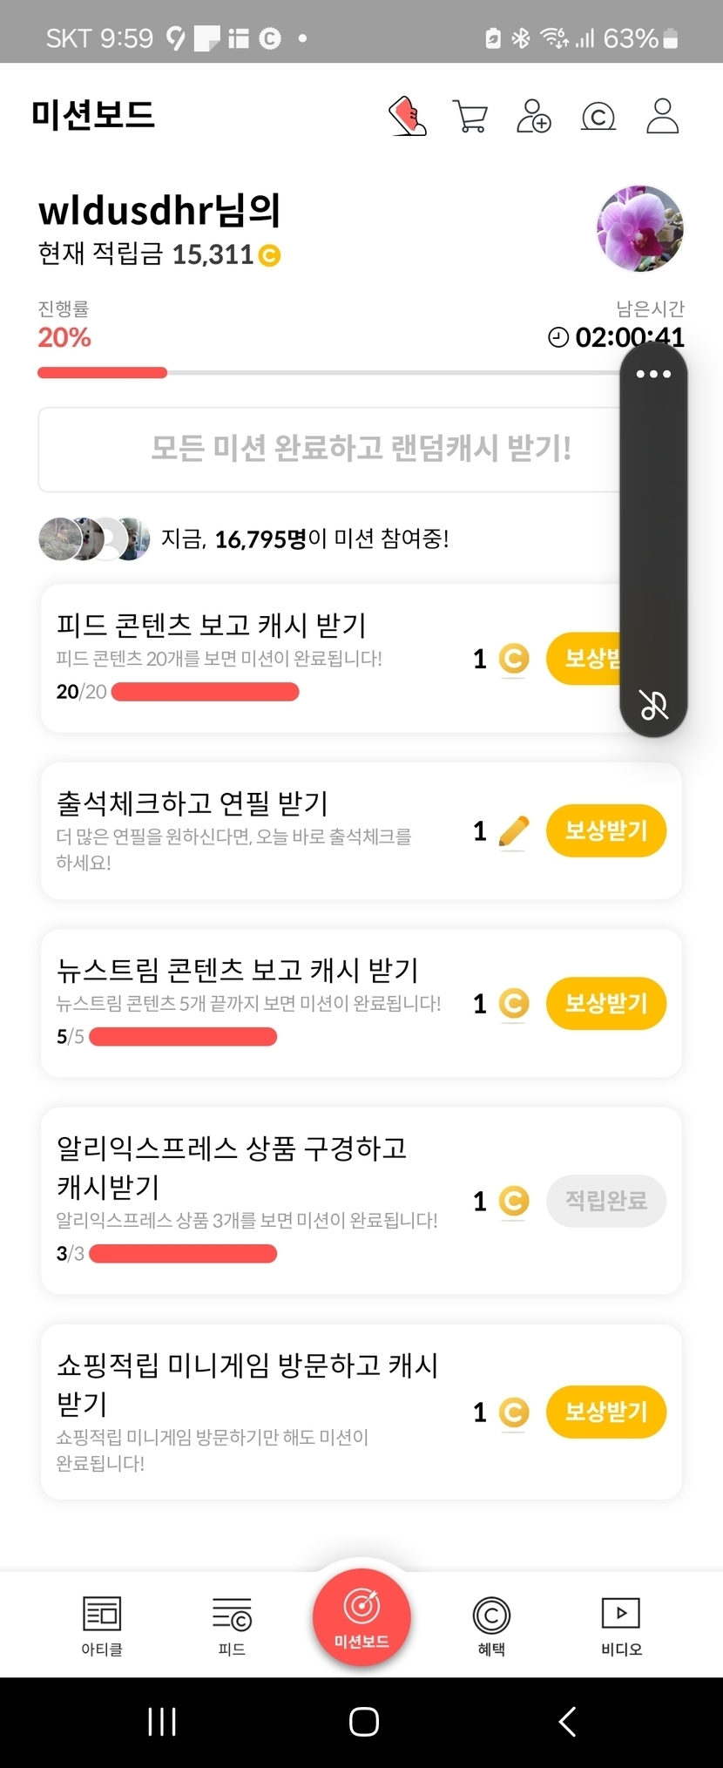Open the cash coin icon in header

(x=598, y=116)
